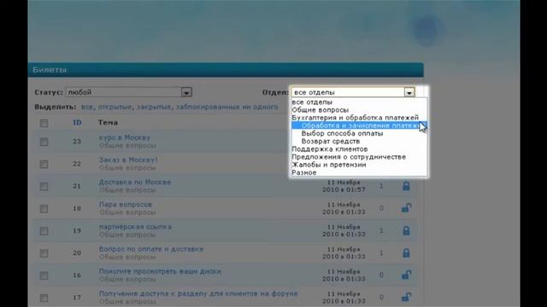Check the box for ticket 21
This screenshot has width=547, height=307.
coord(44,186)
